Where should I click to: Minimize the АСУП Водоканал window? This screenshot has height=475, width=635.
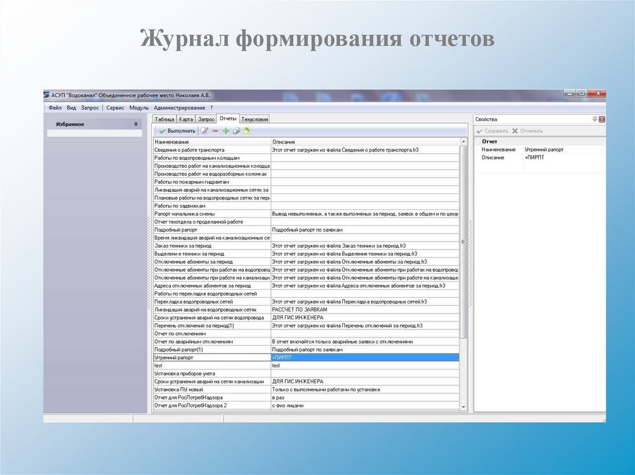(570, 94)
